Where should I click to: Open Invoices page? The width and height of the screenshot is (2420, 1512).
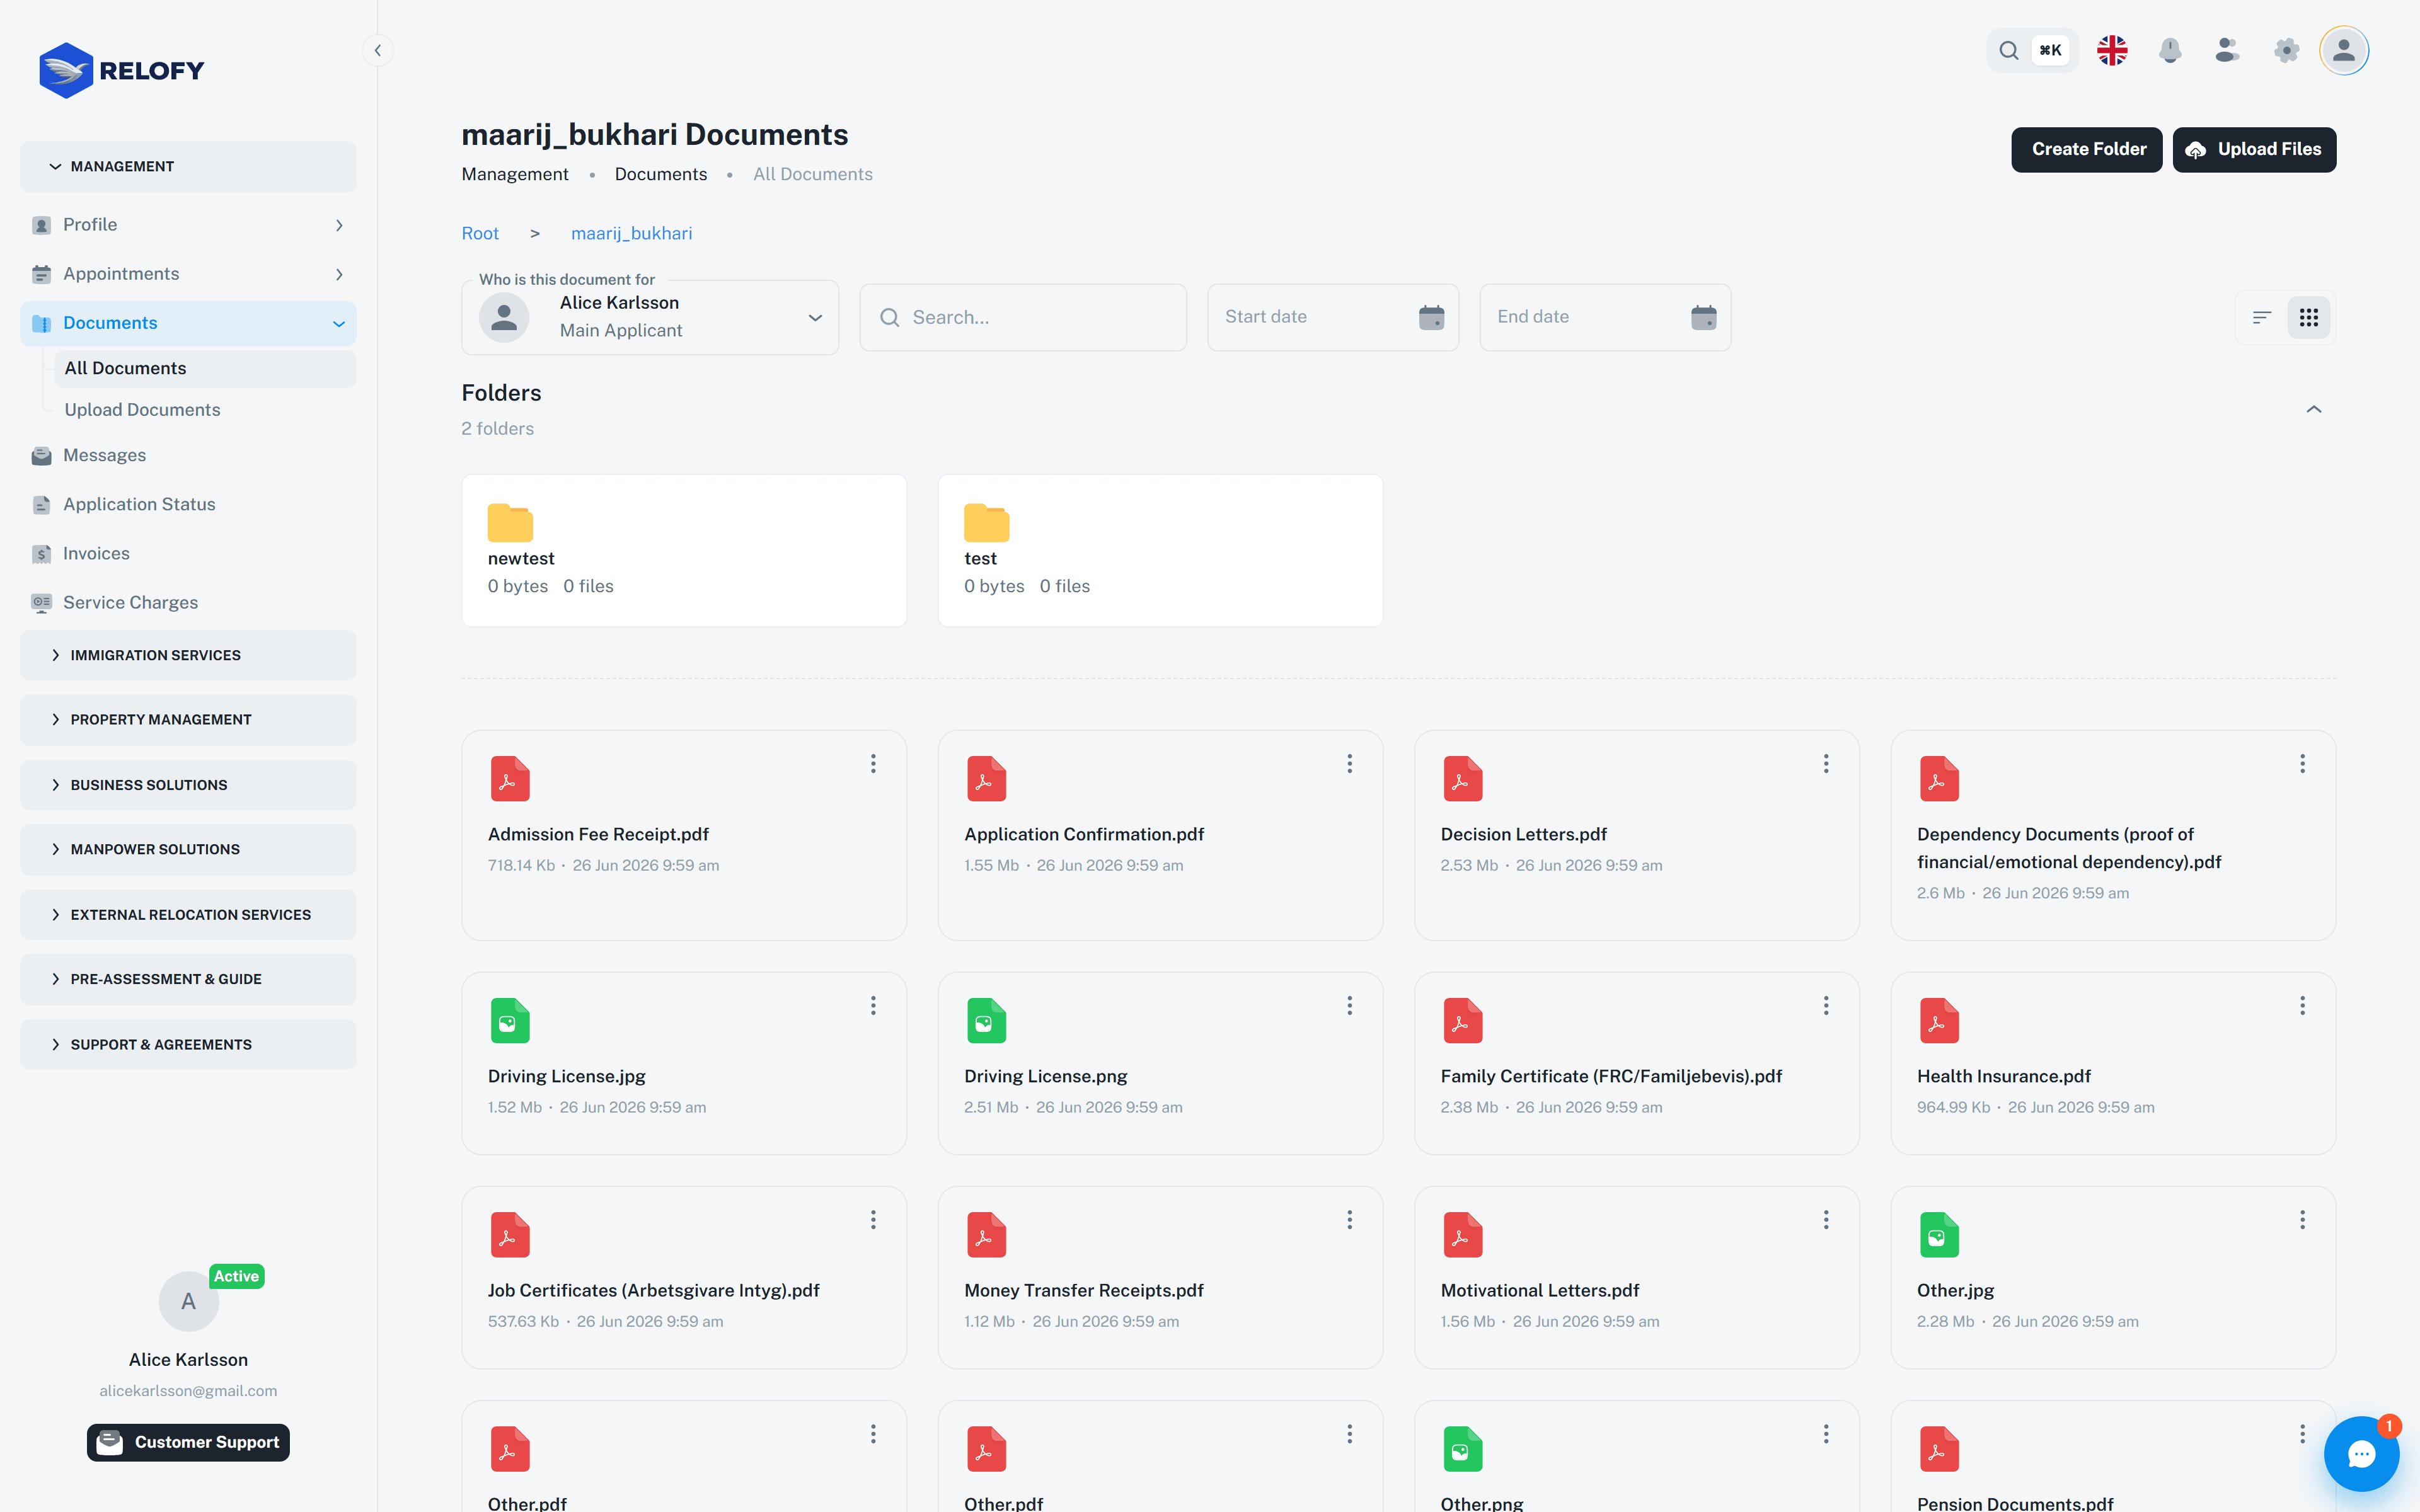(188, 554)
